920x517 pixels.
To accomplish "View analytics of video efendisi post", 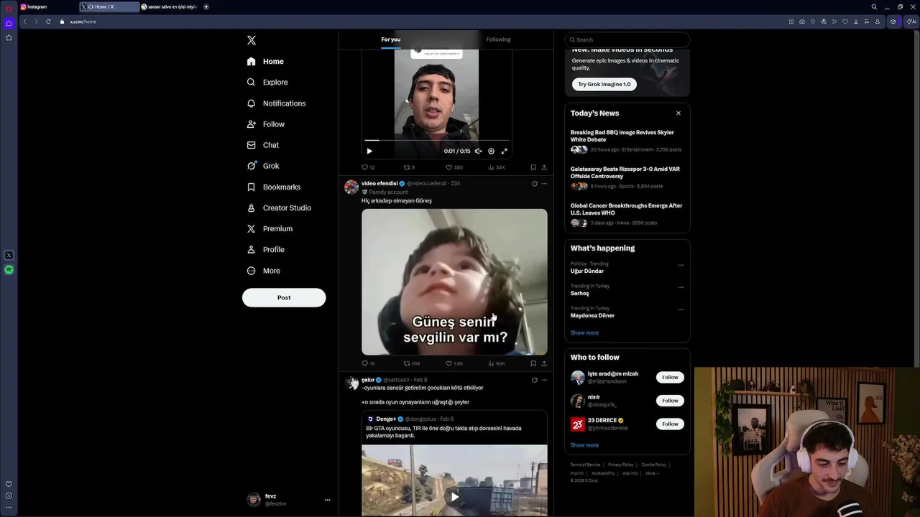I will pos(496,363).
